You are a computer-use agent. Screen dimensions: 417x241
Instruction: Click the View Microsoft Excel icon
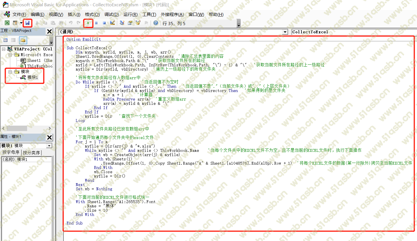click(7, 23)
